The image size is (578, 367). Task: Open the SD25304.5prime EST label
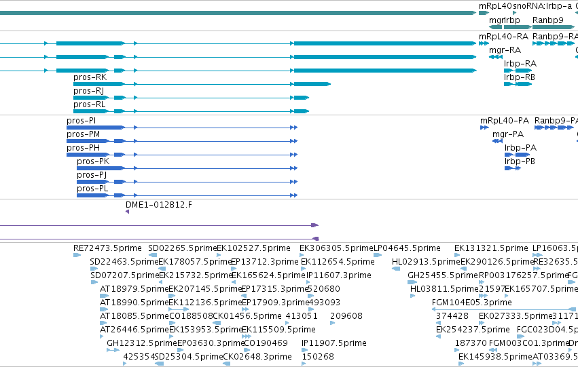[189, 357]
